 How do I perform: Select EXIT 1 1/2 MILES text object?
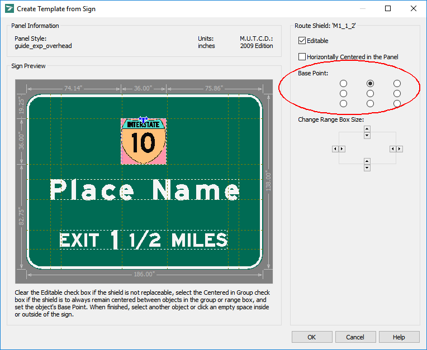pos(144,239)
